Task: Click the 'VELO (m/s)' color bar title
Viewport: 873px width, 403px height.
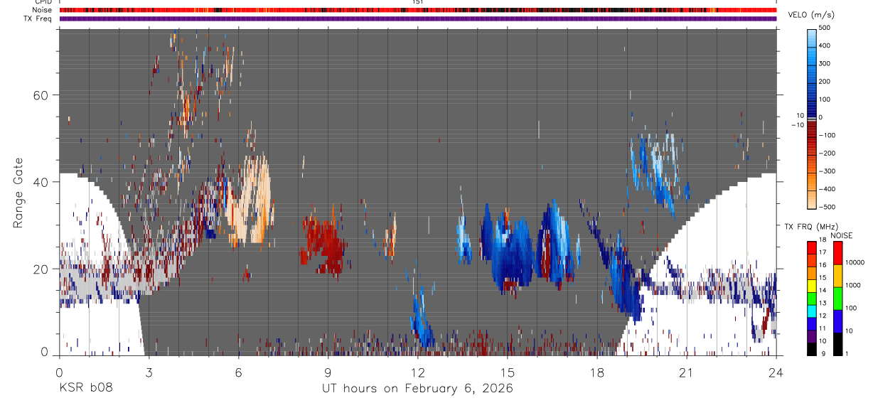Action: pos(812,15)
